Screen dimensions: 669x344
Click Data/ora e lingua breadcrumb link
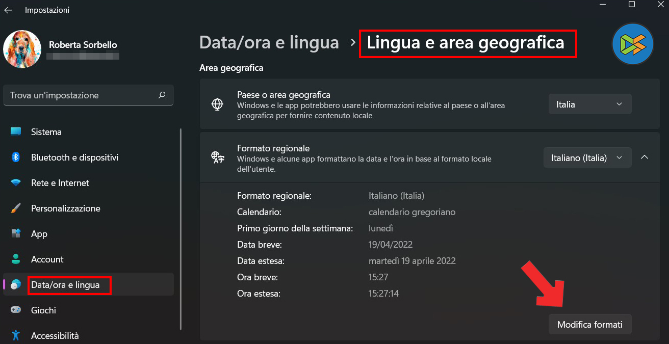pos(269,42)
